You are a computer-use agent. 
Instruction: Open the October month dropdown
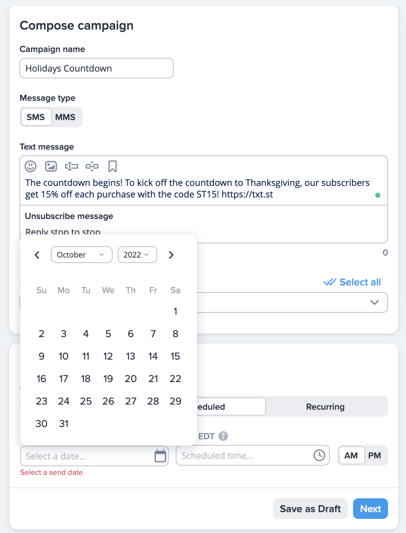tap(81, 255)
